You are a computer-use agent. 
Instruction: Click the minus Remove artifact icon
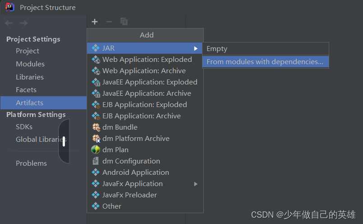109,22
